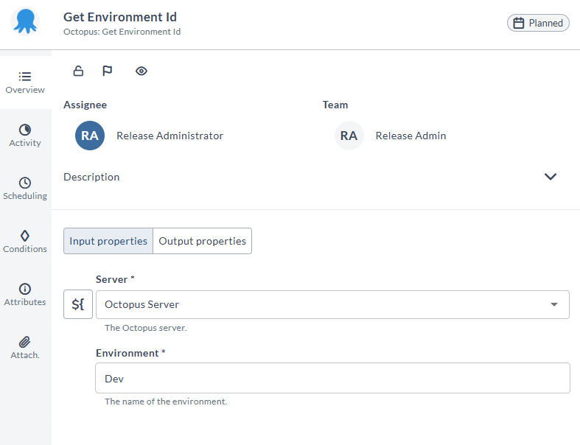Click 'The Octopus server.' hint text

[x=146, y=328]
